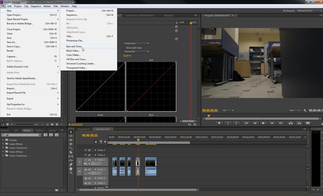
Task: Expand the Video 2 track
Action: point(95,155)
